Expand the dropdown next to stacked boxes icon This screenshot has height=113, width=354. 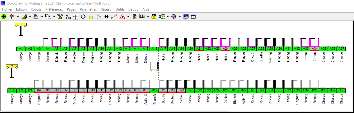[30, 17]
